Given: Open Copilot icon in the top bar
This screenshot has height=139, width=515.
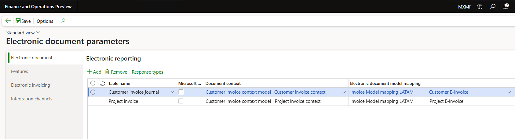Looking at the screenshot, I should (480, 7).
